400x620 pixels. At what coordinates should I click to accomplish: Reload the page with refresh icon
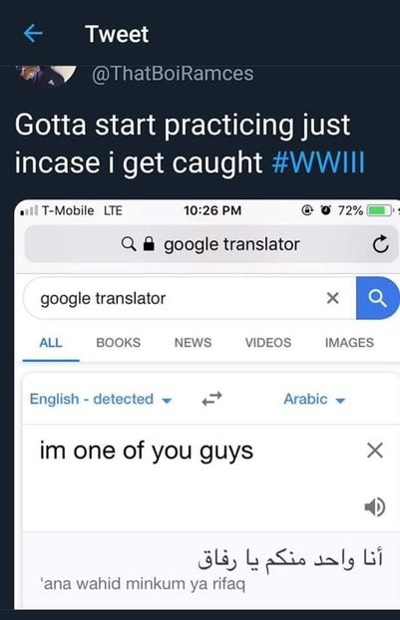click(x=381, y=244)
